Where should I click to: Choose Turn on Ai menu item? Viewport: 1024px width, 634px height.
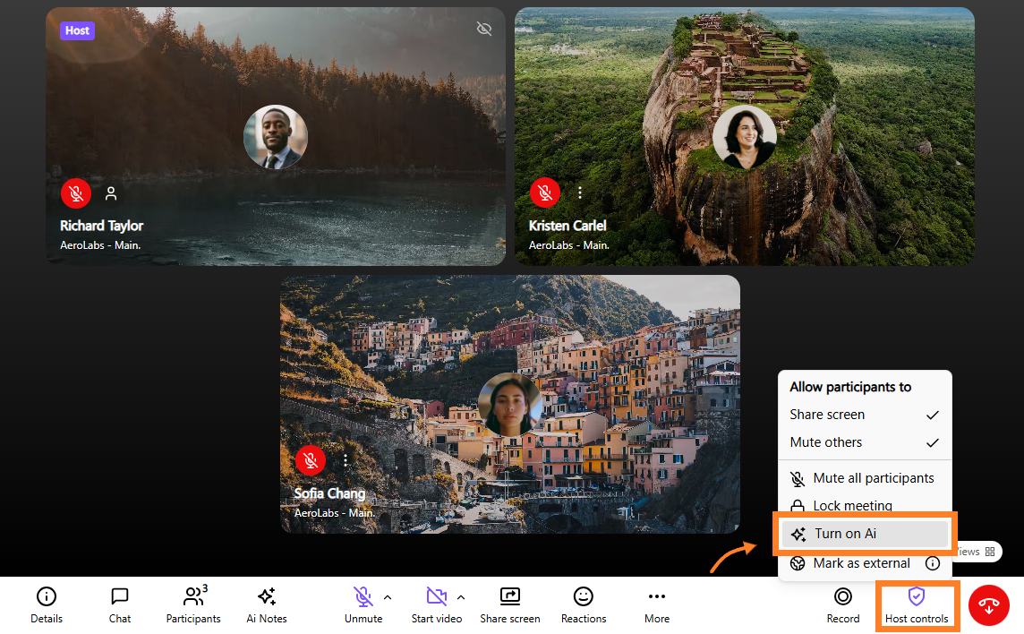click(865, 534)
